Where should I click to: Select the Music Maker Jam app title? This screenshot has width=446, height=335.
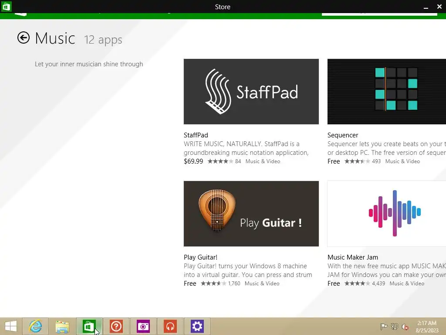click(x=353, y=257)
